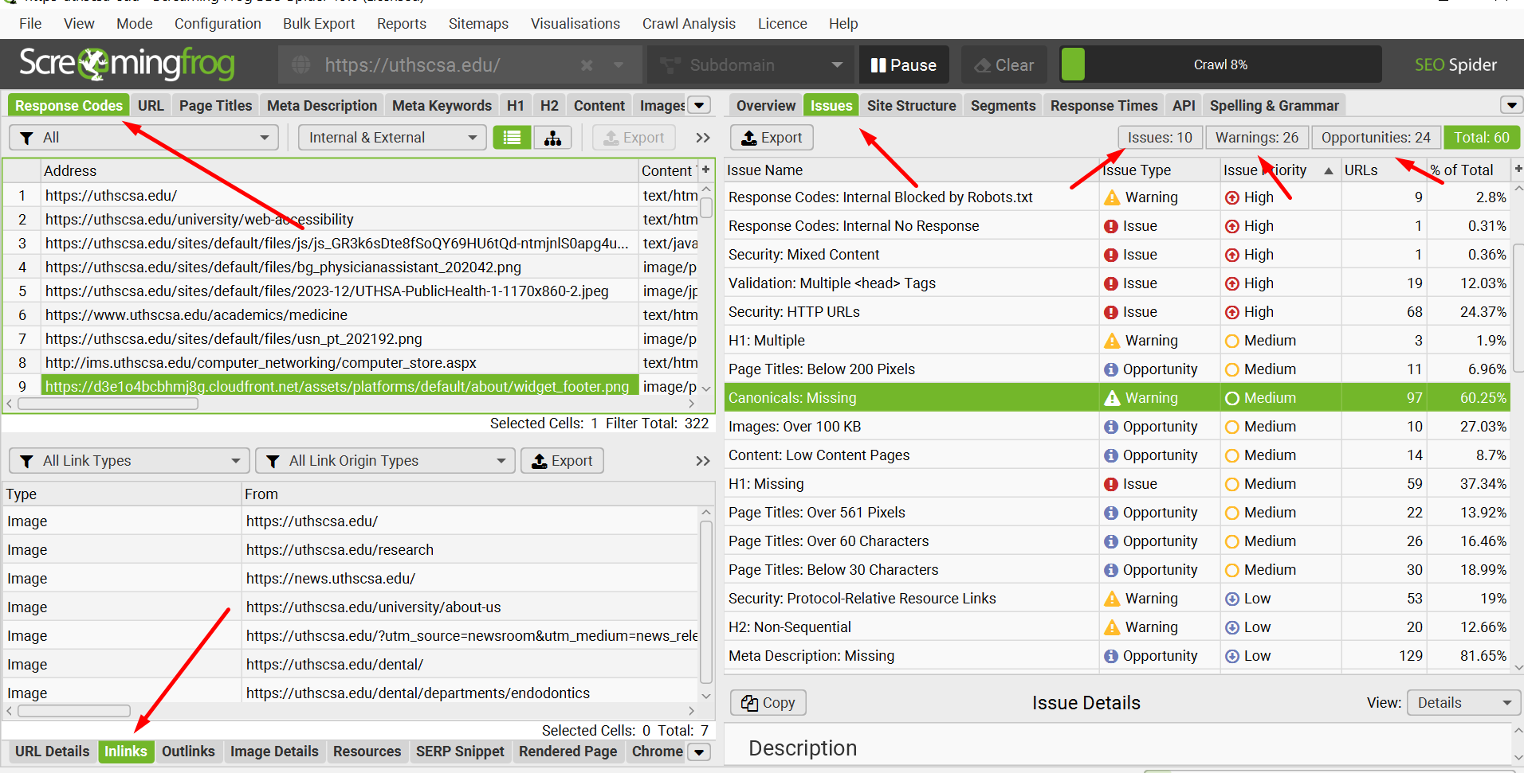The width and height of the screenshot is (1524, 773).
Task: Switch to tree view structure icon
Action: pos(552,138)
